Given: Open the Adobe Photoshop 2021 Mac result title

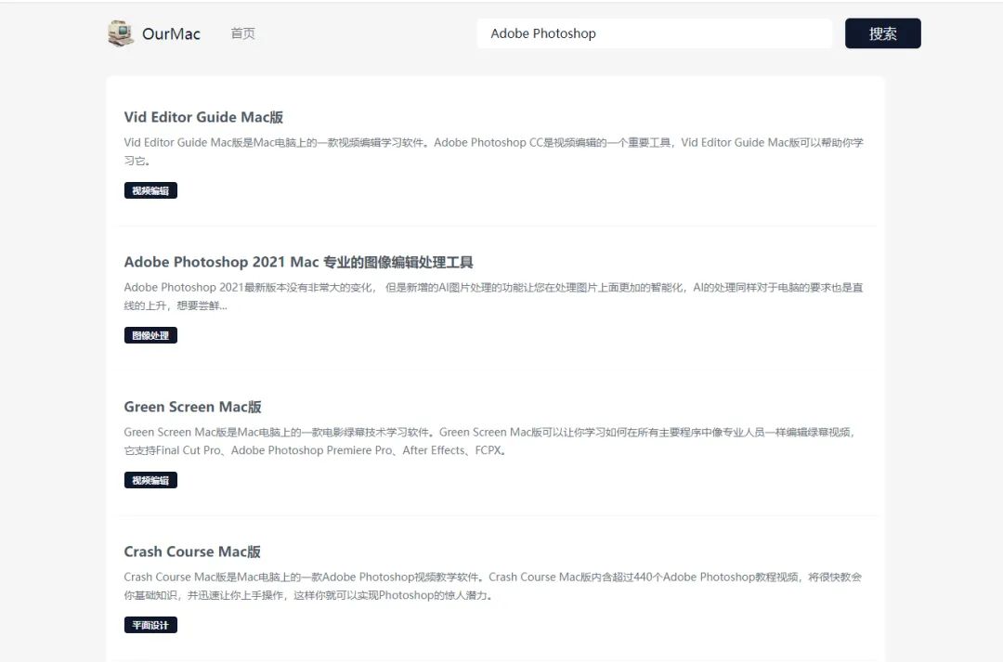Looking at the screenshot, I should coord(298,262).
